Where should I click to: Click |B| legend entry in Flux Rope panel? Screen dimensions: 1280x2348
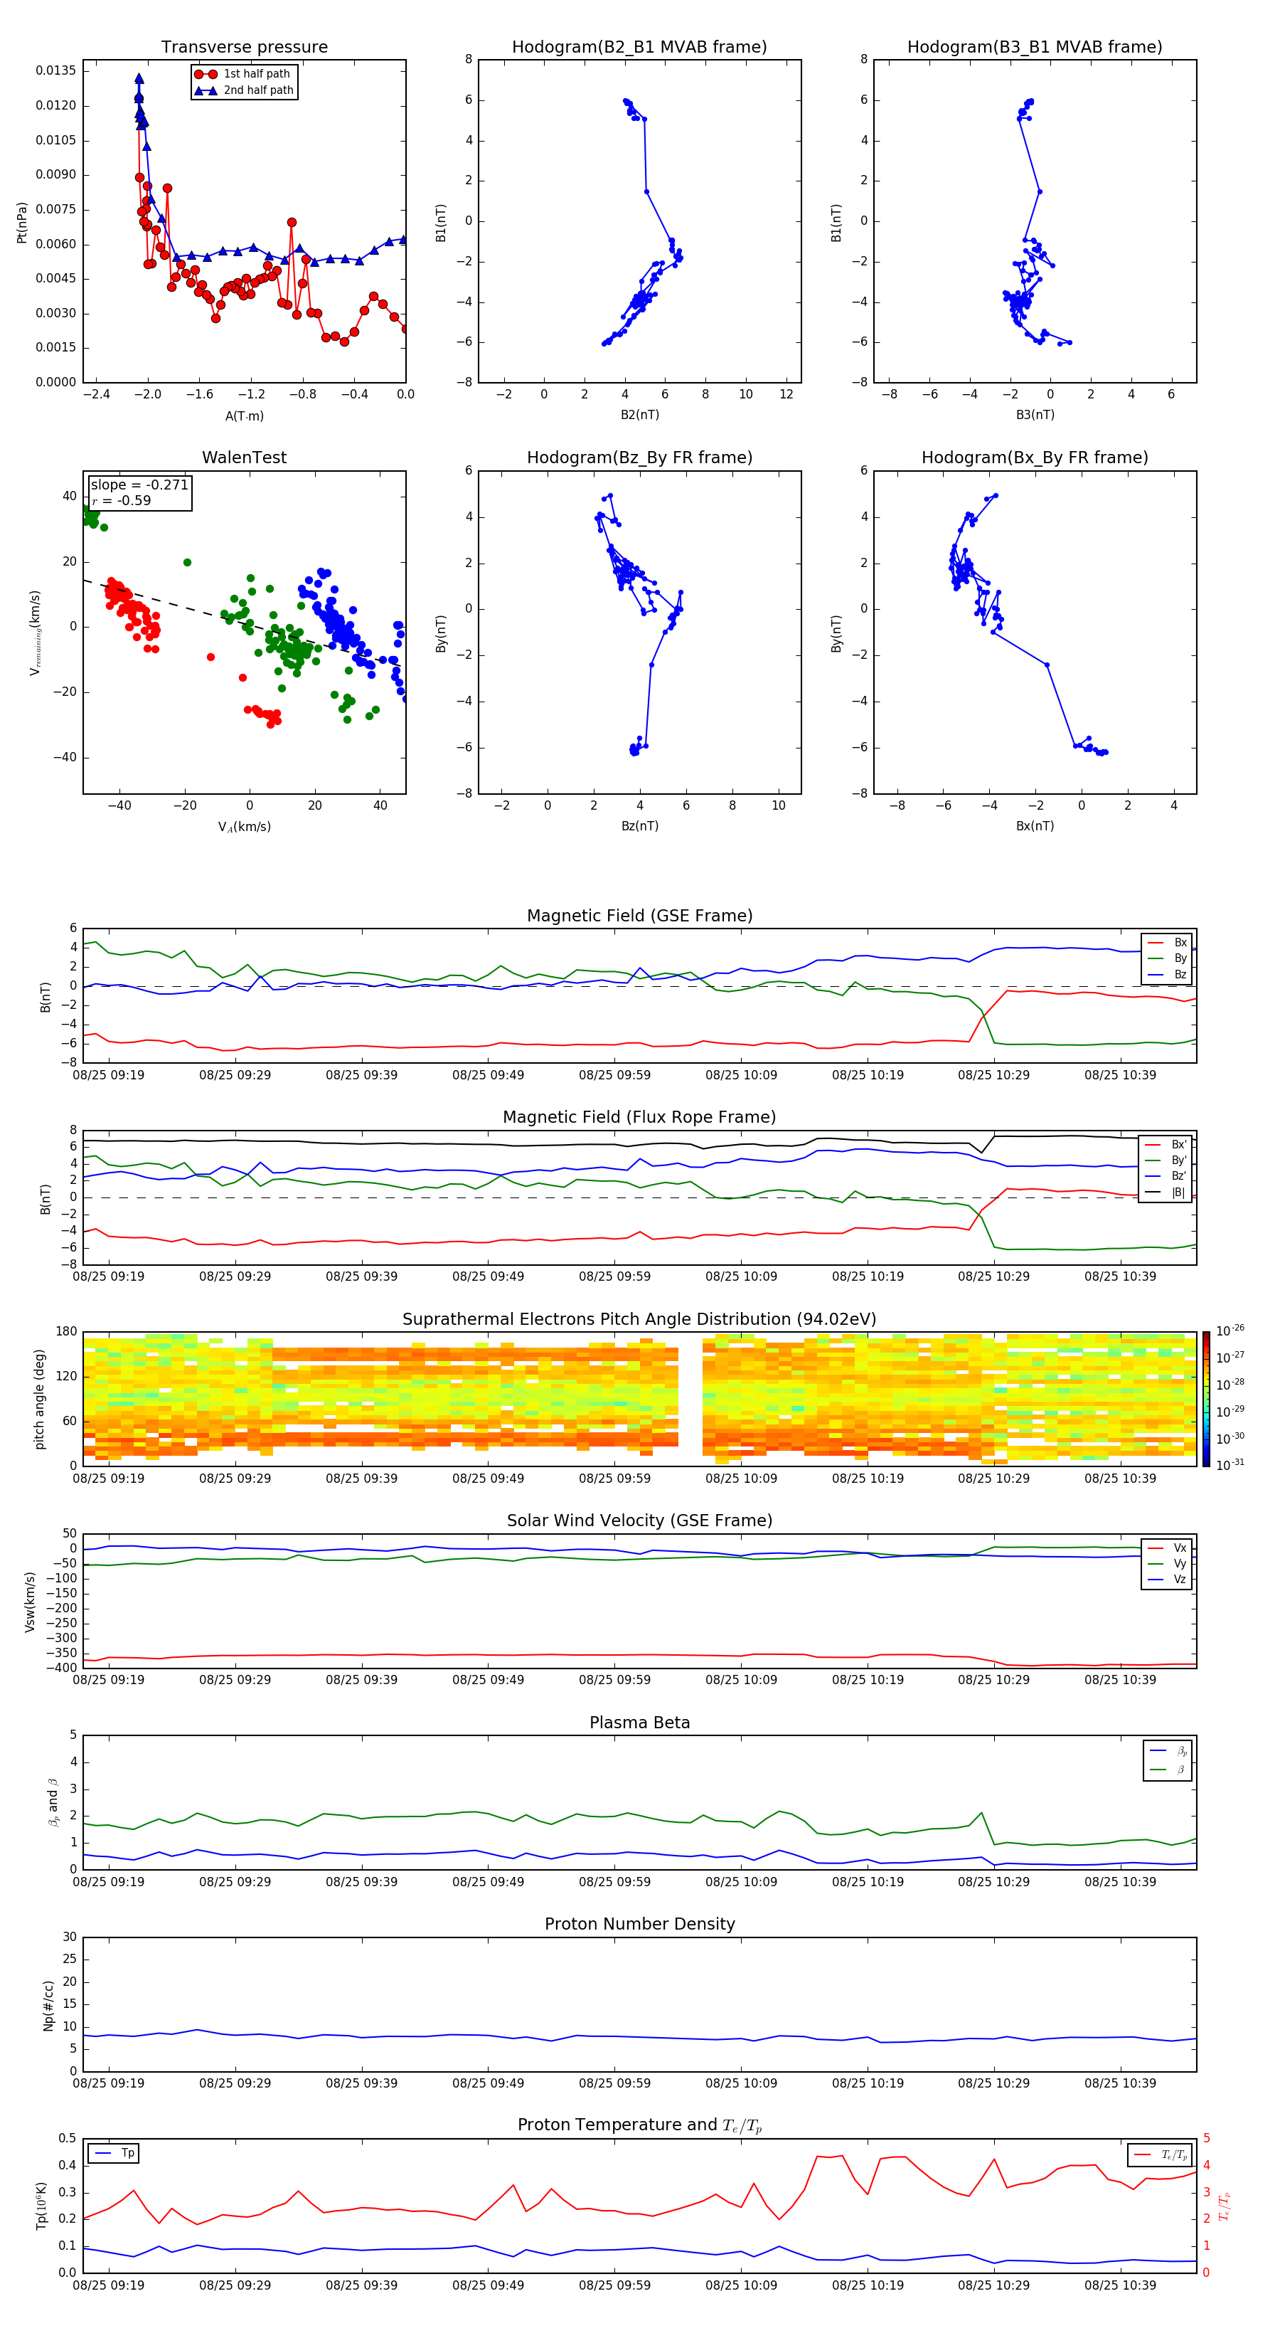(x=1166, y=1192)
